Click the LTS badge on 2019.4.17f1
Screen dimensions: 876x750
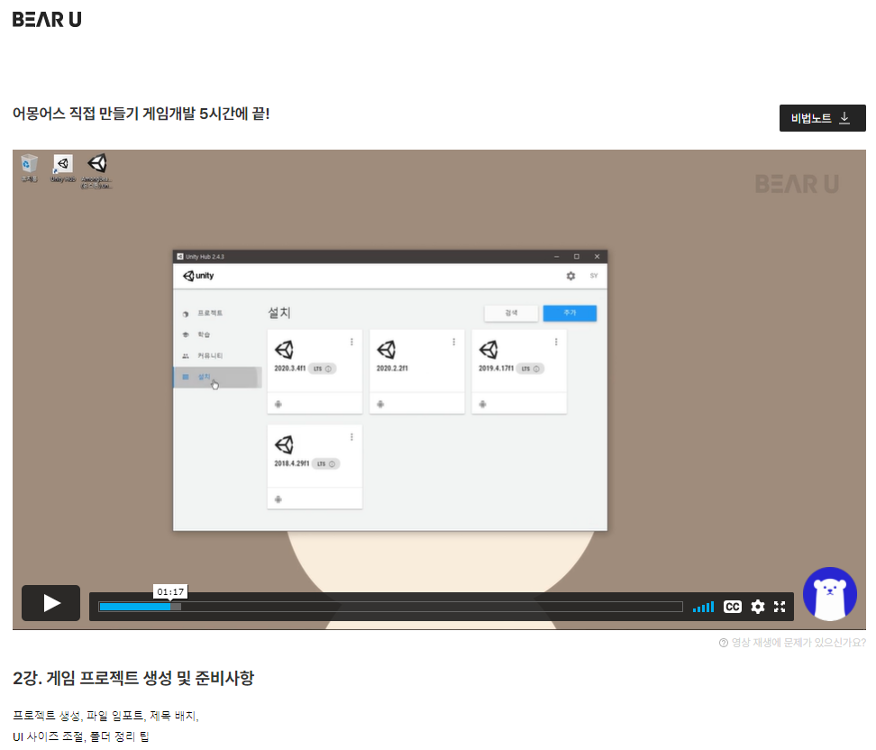530,369
